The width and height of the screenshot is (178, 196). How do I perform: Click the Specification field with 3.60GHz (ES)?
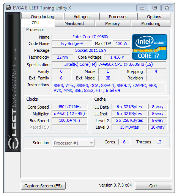click(x=109, y=64)
